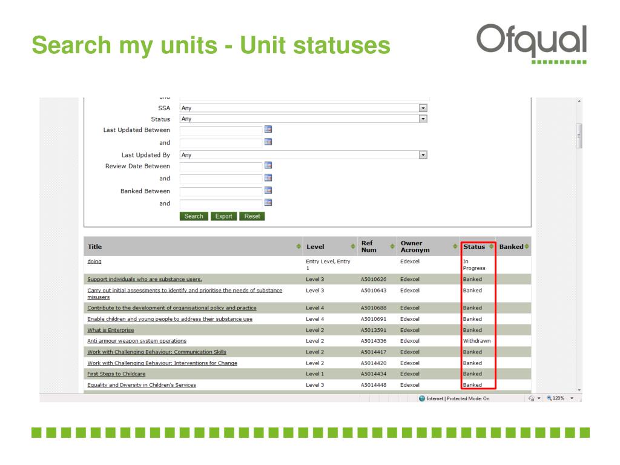Select the 'In Progress' status cell
This screenshot has width=620, height=465.
click(474, 265)
